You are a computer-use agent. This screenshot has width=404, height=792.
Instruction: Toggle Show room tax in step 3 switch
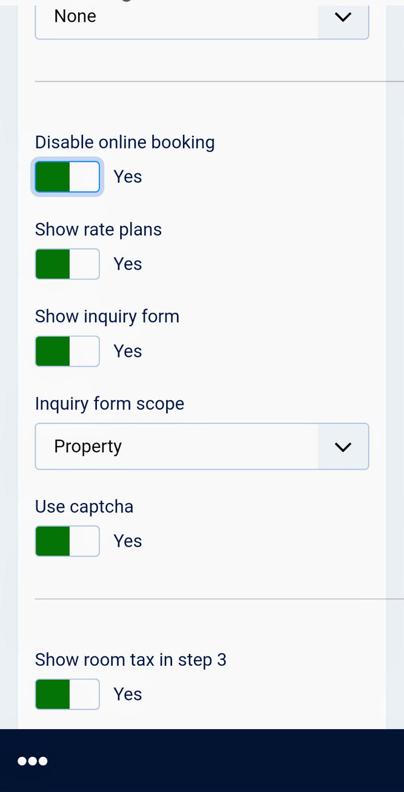point(67,694)
